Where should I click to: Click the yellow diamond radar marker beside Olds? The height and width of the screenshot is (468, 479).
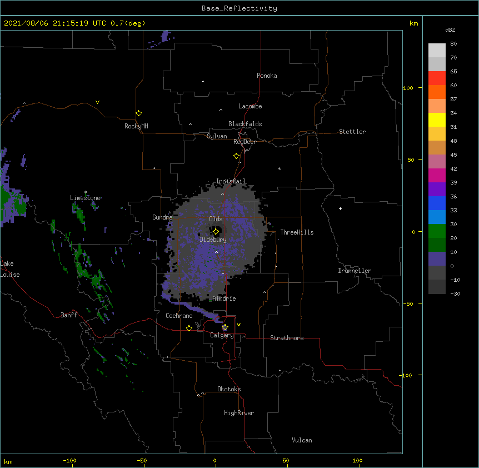click(216, 232)
